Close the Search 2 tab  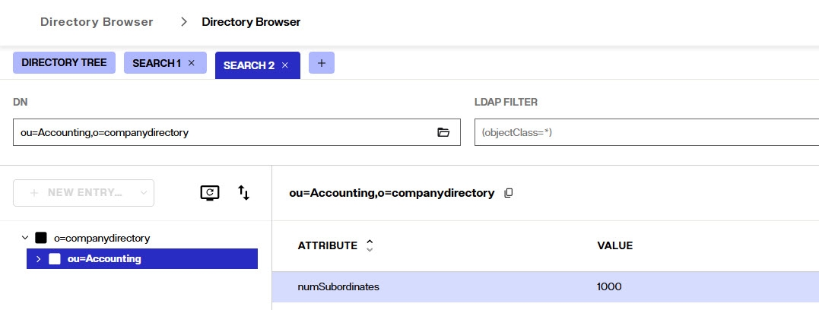284,65
